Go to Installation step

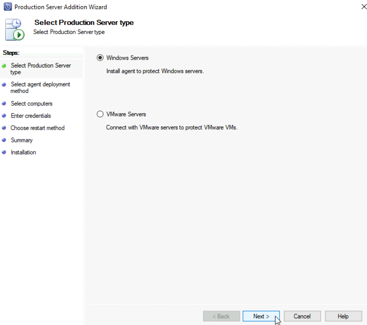[23, 152]
